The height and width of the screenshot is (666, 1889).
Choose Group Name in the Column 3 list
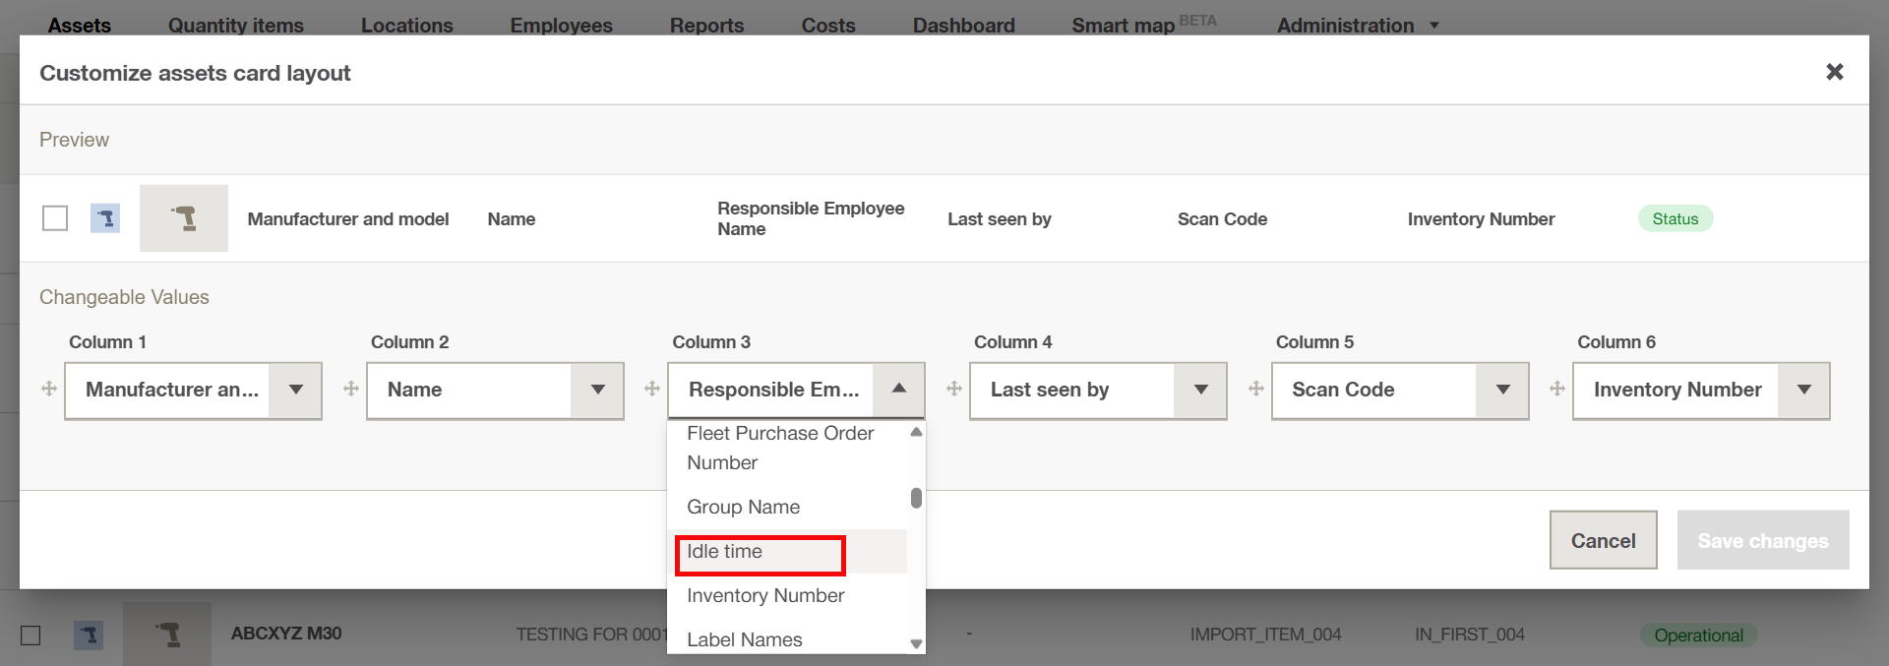click(744, 508)
